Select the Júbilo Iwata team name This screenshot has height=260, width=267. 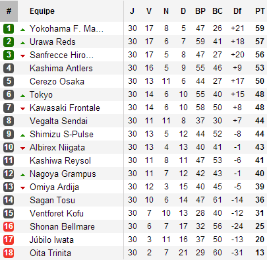(x=51, y=240)
